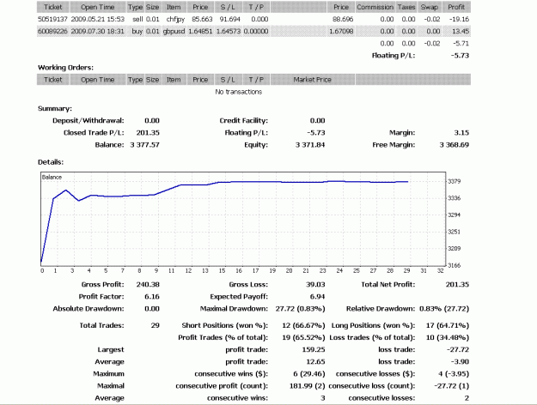Click the Taxes column header
537x405 pixels.
tap(406, 7)
